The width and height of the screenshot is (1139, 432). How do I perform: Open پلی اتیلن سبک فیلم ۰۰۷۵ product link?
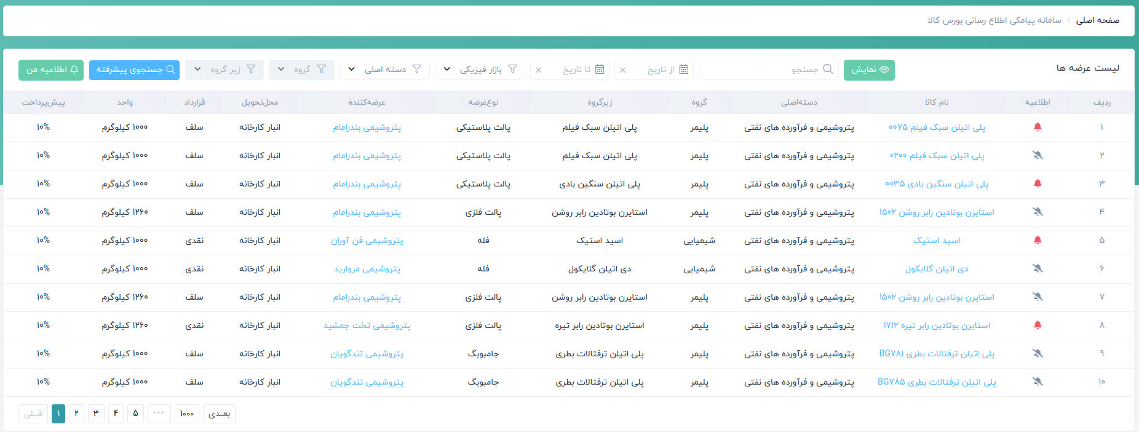click(x=937, y=127)
